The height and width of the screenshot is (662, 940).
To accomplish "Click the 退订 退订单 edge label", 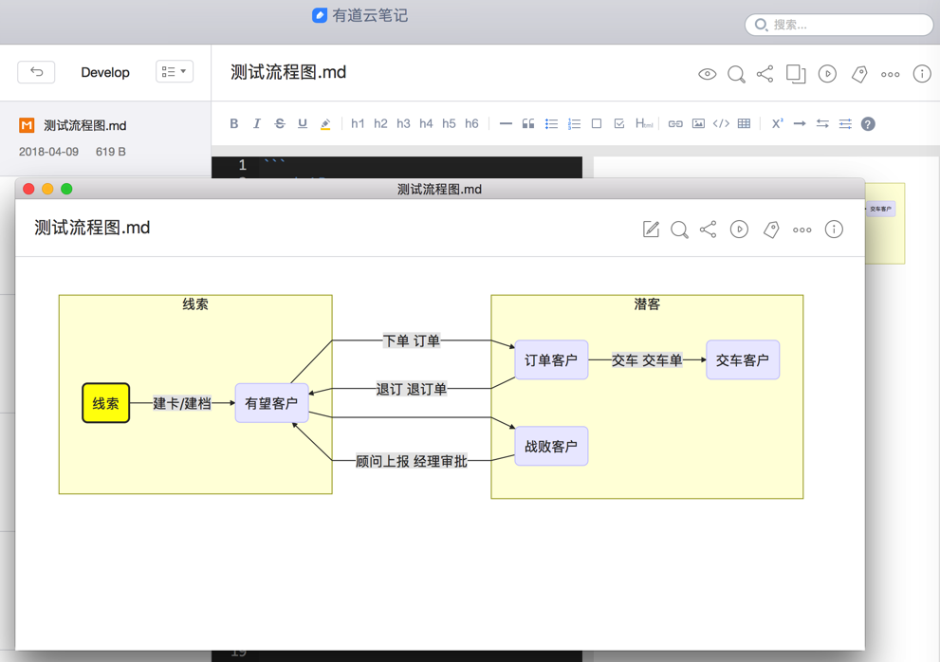I will coord(412,389).
